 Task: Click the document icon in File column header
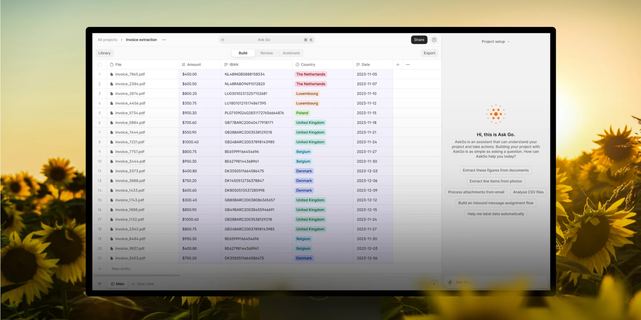pos(112,64)
